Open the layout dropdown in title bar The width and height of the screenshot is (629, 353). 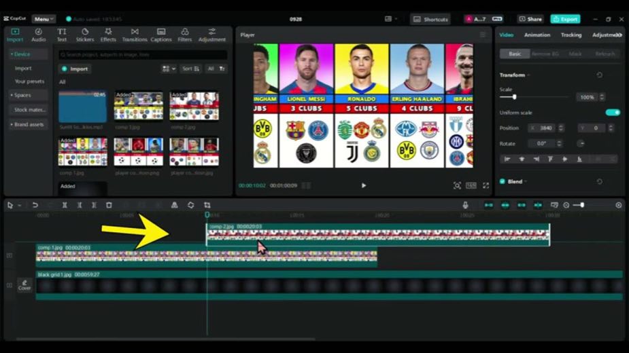[x=391, y=19]
